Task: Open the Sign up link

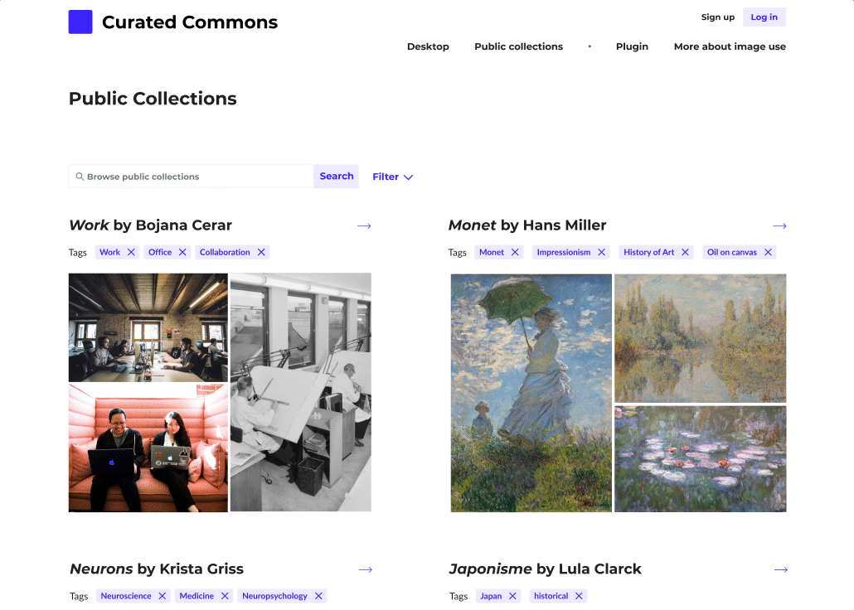Action: click(718, 17)
